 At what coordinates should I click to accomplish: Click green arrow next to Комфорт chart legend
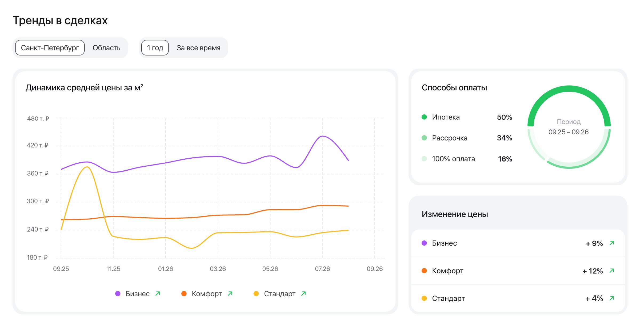coord(230,294)
